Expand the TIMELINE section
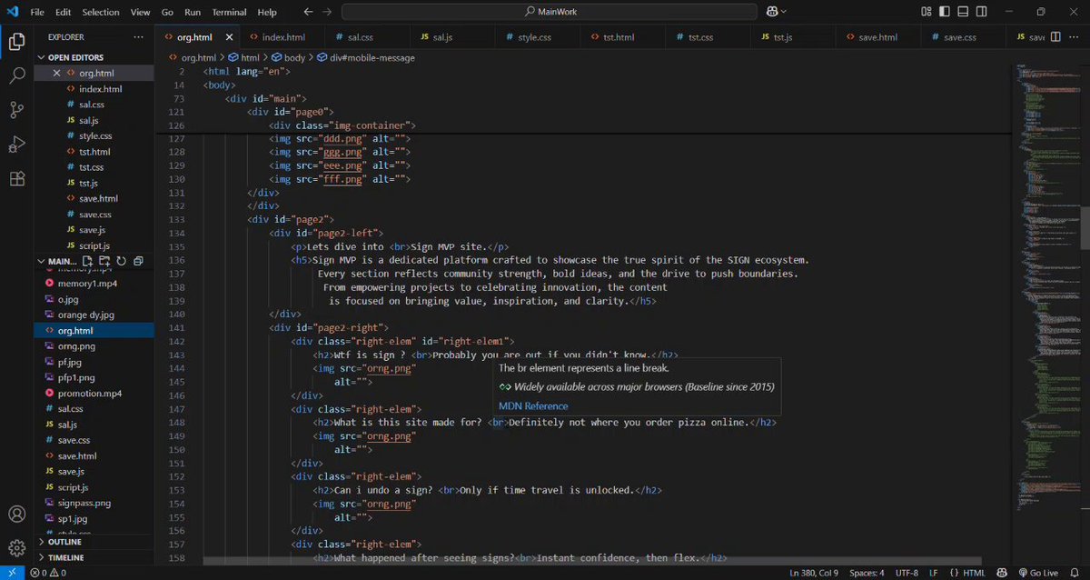 (94, 557)
